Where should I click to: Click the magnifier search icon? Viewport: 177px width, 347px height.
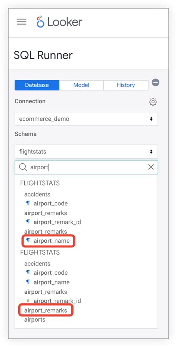(23, 167)
